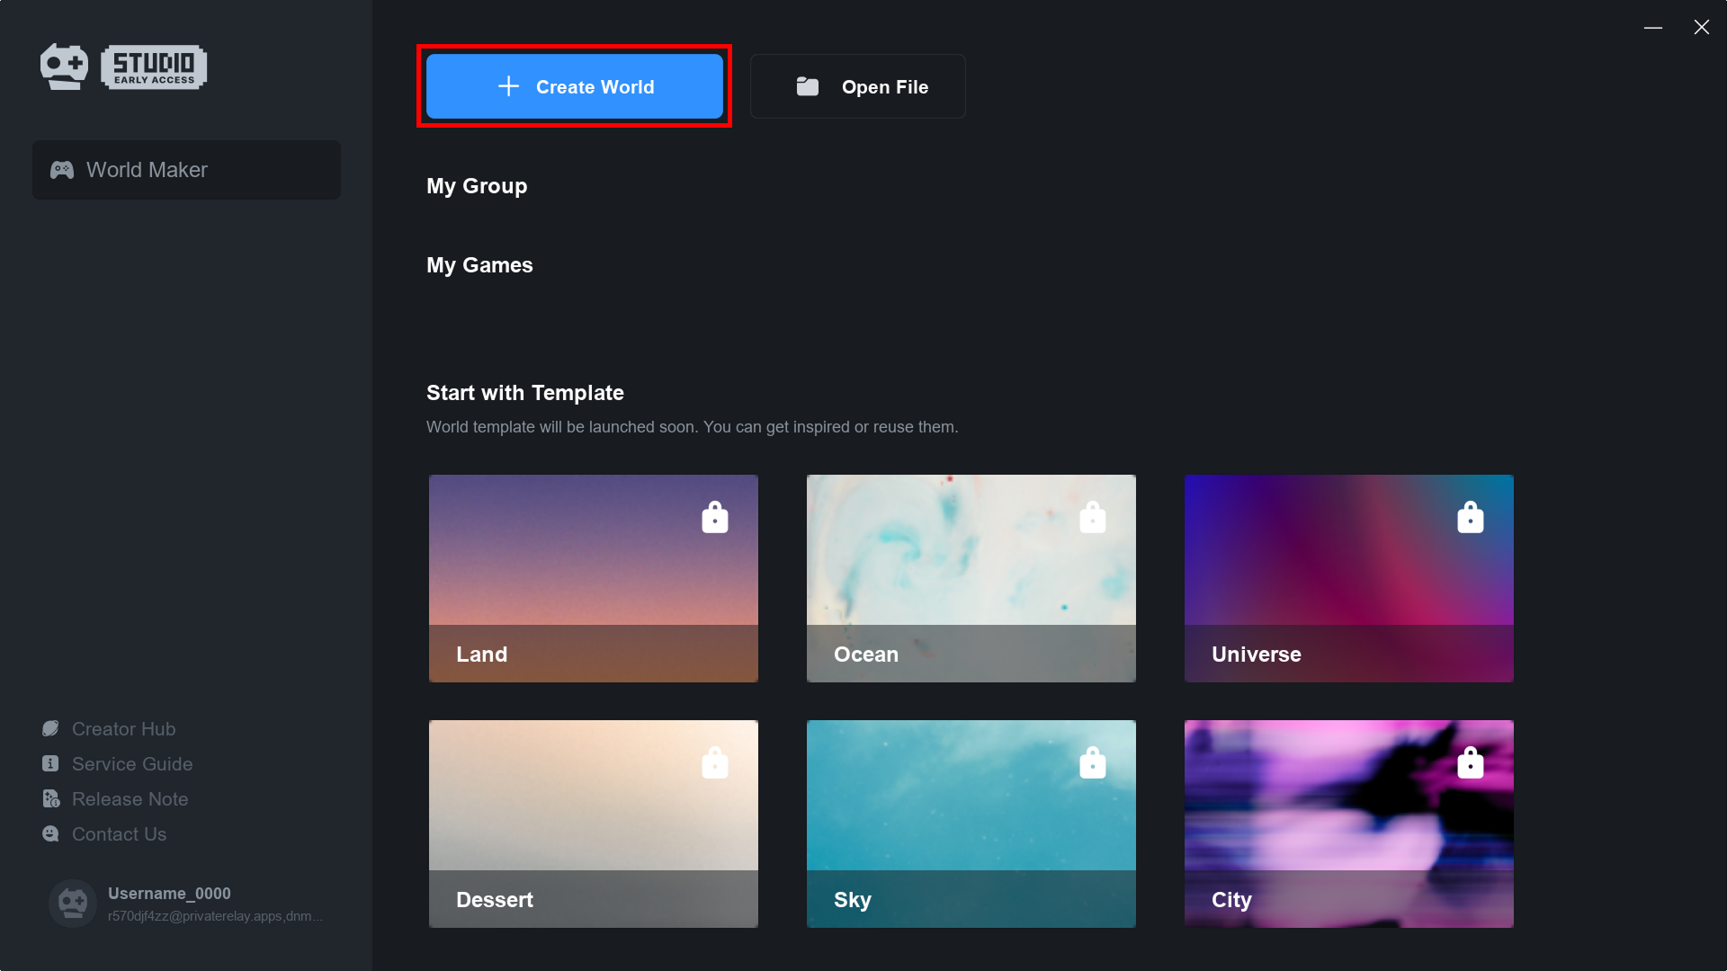Click the My Games section heading
Viewport: 1727px width, 971px height.
[x=479, y=265]
